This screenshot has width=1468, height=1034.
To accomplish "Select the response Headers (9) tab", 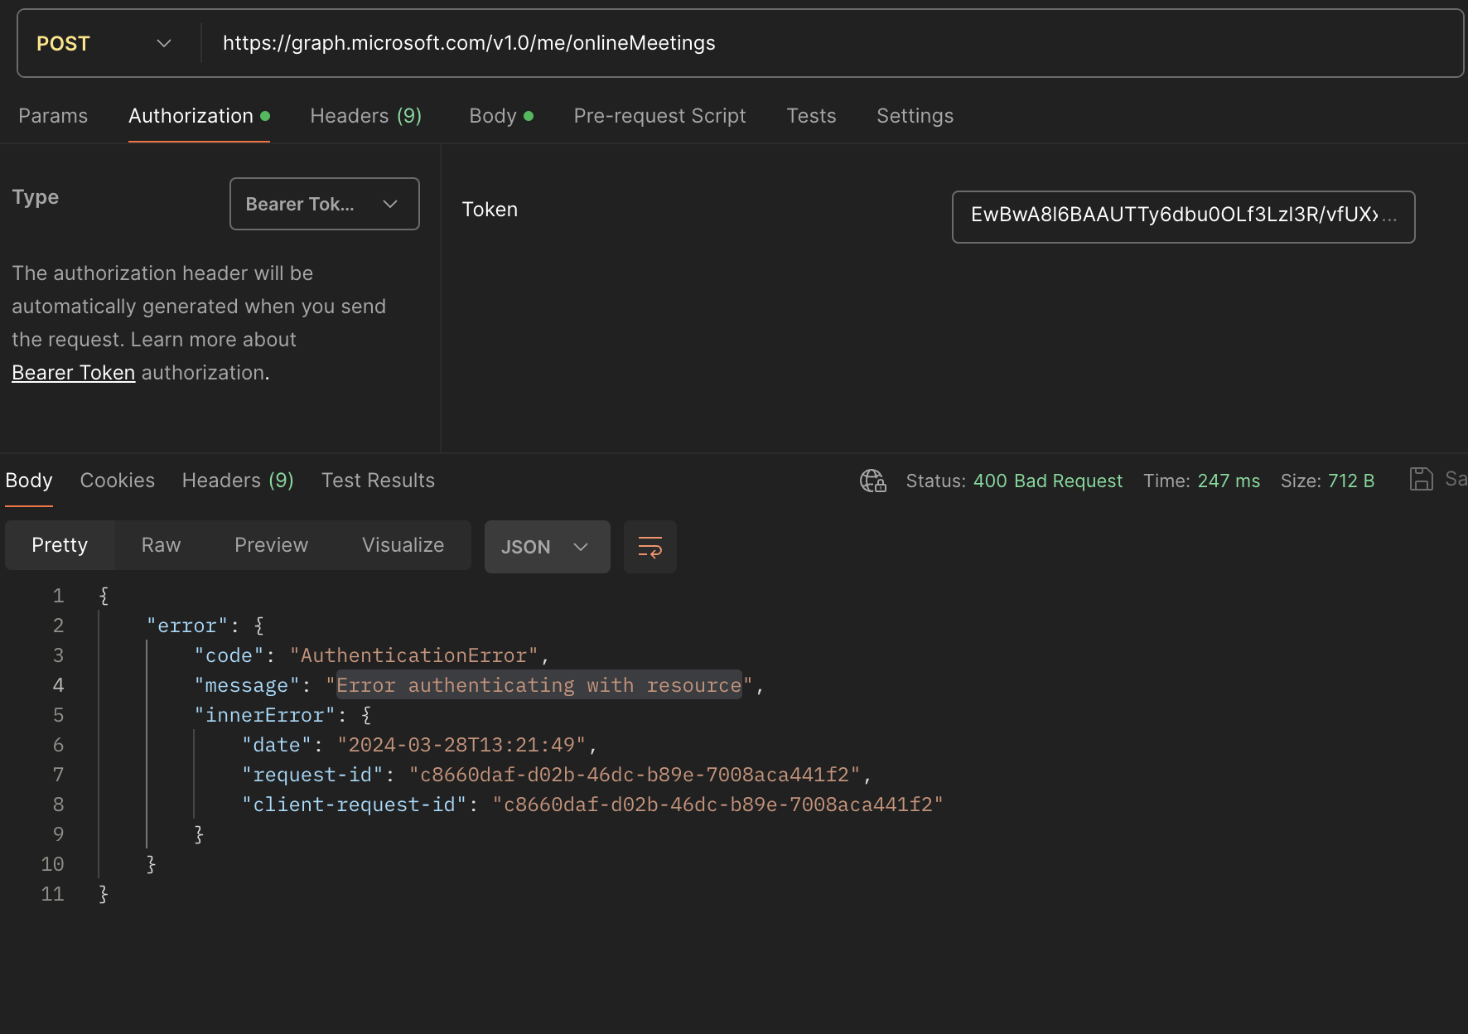I will point(237,481).
